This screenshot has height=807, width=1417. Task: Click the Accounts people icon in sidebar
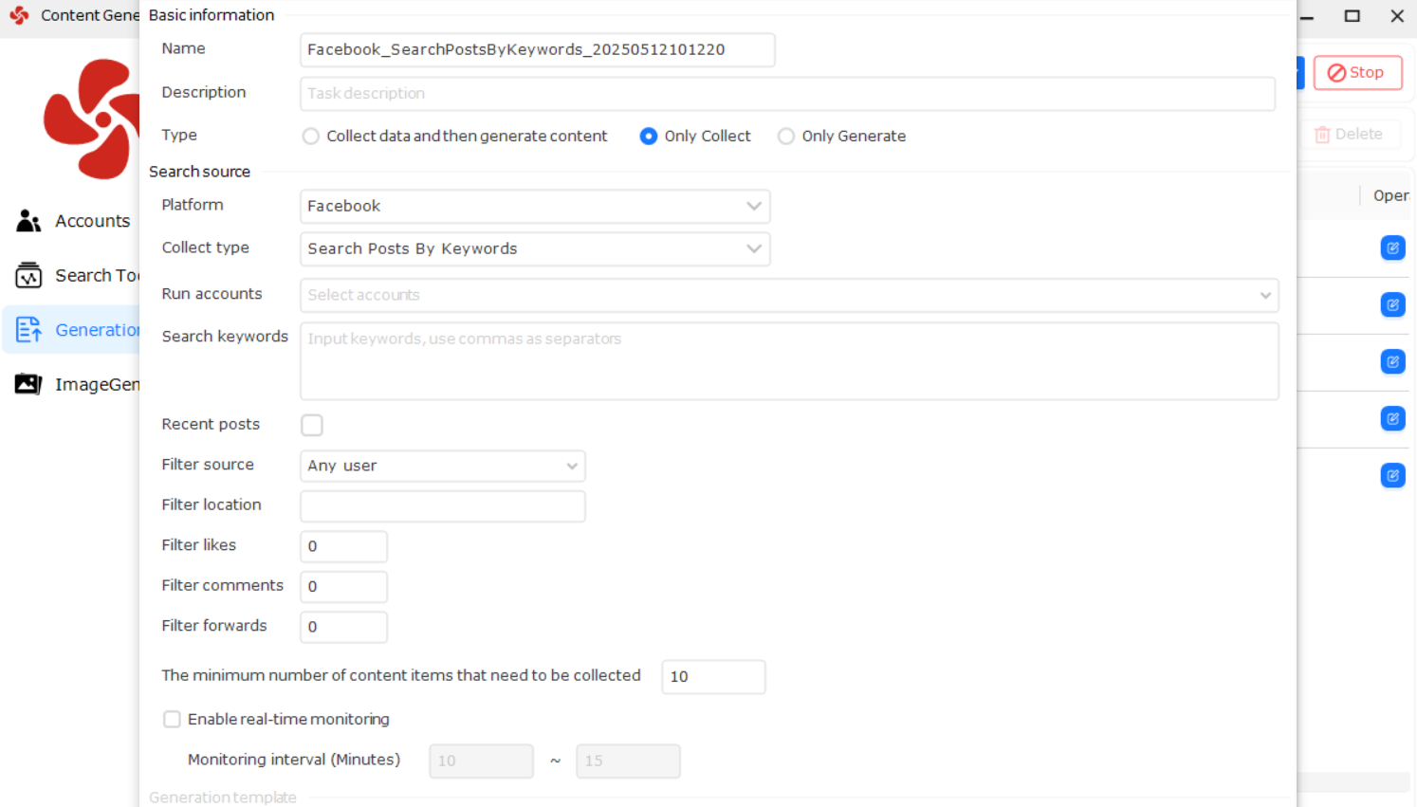28,221
